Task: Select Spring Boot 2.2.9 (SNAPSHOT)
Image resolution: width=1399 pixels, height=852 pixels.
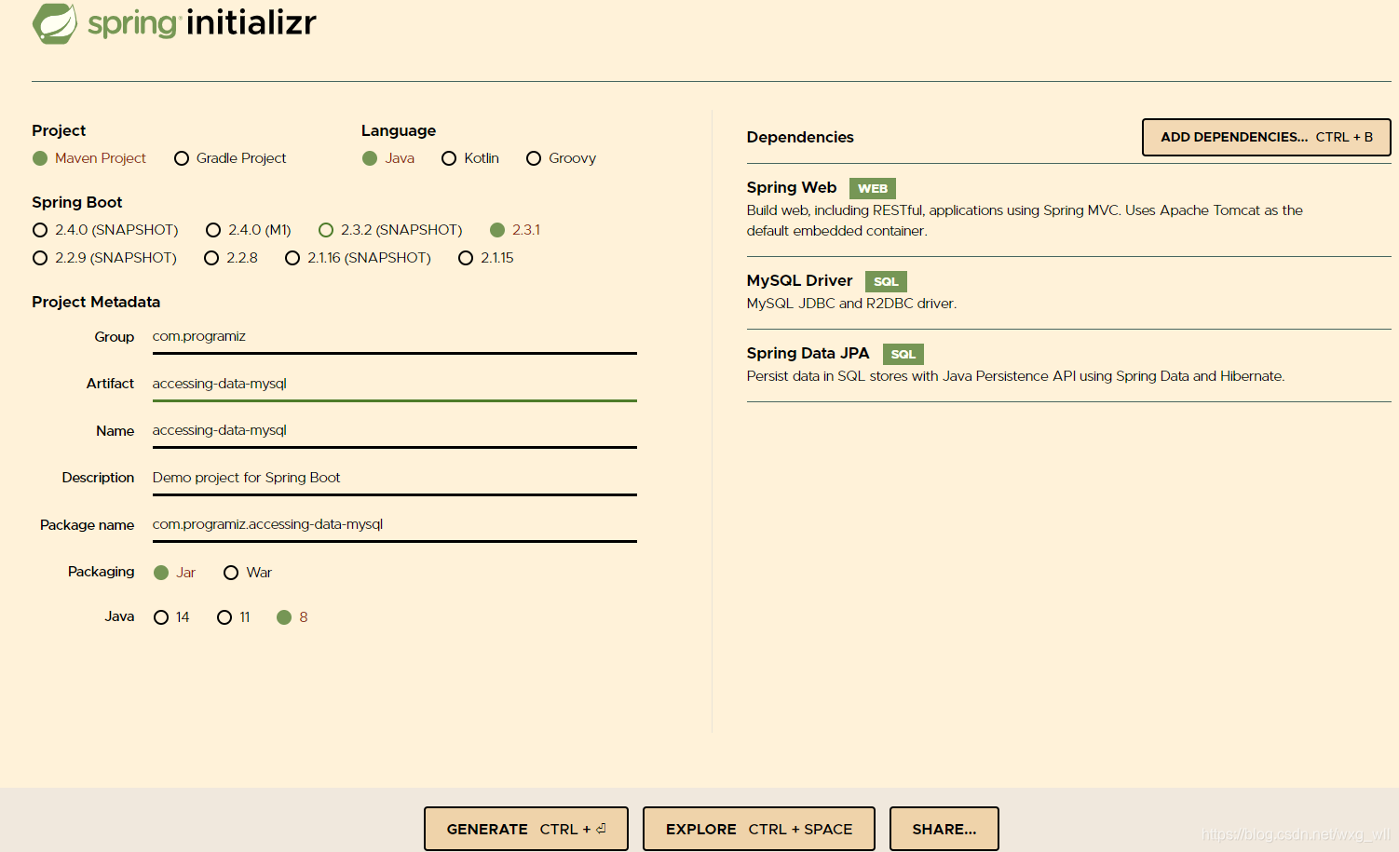Action: (40, 258)
